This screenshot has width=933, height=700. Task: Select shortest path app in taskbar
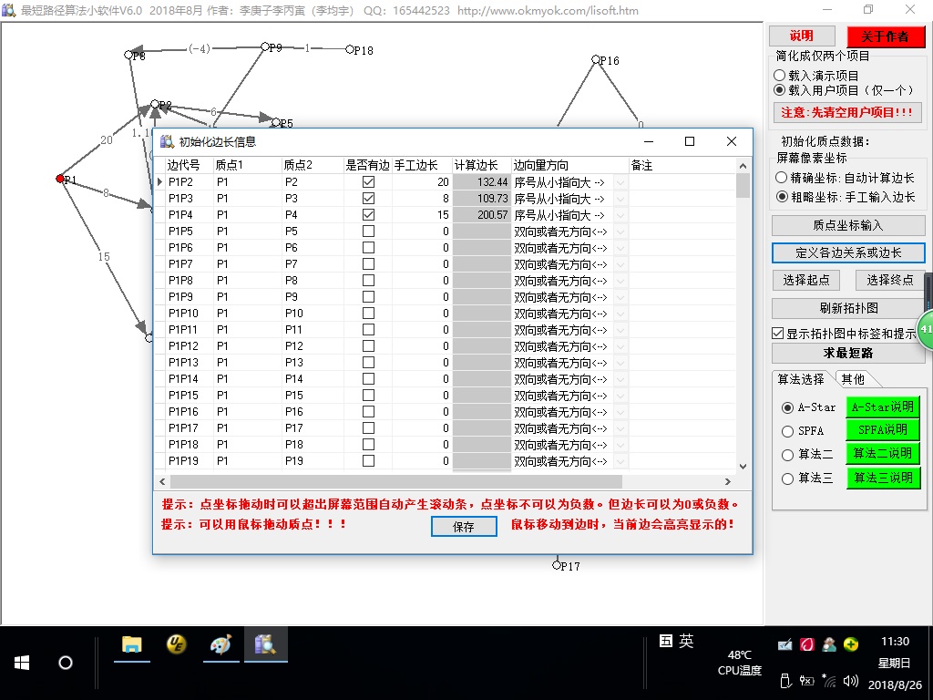265,644
